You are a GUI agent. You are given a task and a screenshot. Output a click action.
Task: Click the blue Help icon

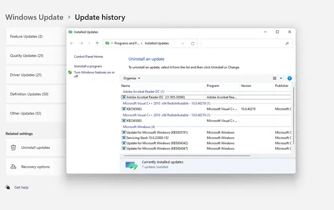click(x=290, y=78)
